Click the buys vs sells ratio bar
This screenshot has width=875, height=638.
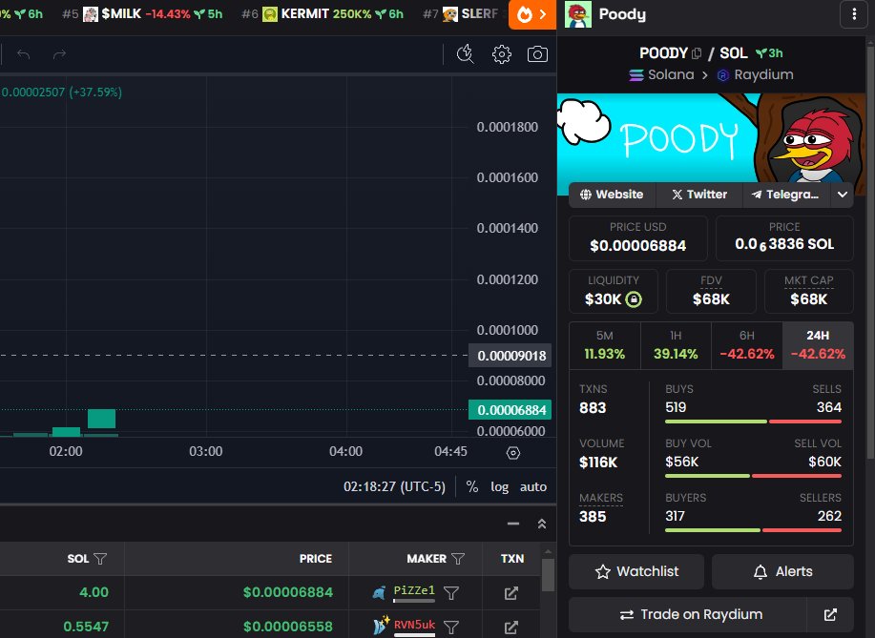coord(754,422)
